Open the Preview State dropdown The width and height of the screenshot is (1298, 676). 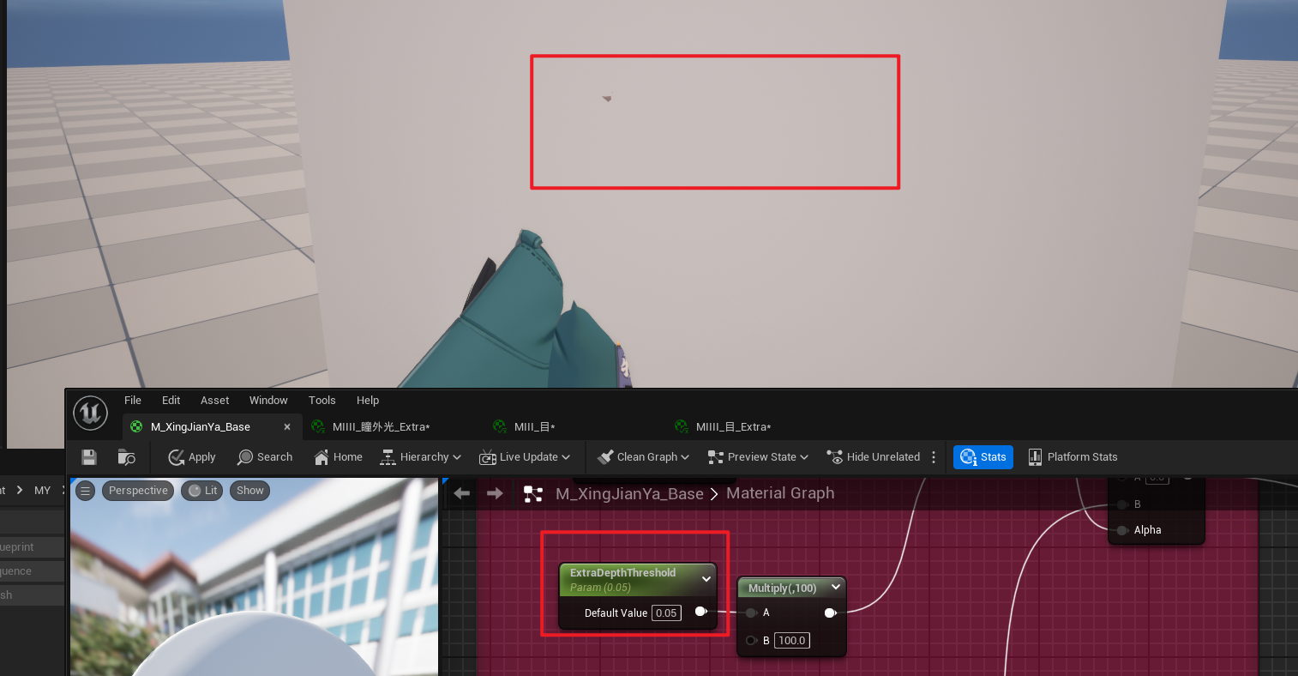pos(758,457)
